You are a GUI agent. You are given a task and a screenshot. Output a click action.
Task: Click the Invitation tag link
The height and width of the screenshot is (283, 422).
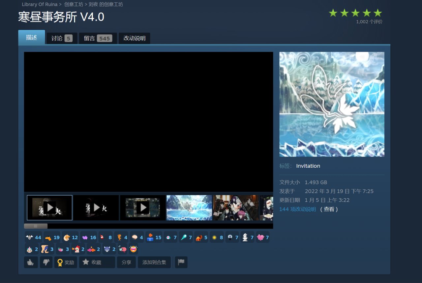click(308, 166)
